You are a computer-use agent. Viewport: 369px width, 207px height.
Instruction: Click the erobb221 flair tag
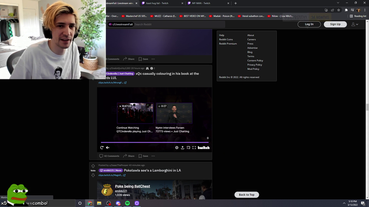111,170
